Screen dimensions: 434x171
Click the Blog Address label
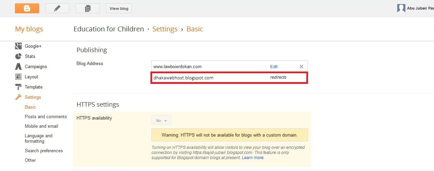(90, 63)
